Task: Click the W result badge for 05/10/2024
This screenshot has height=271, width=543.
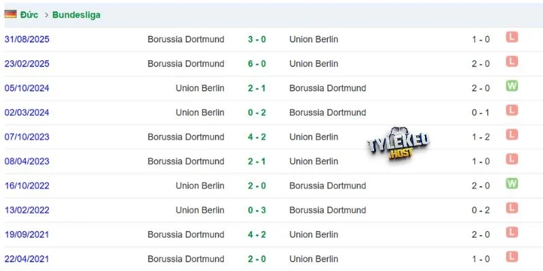Action: pyautogui.click(x=512, y=86)
